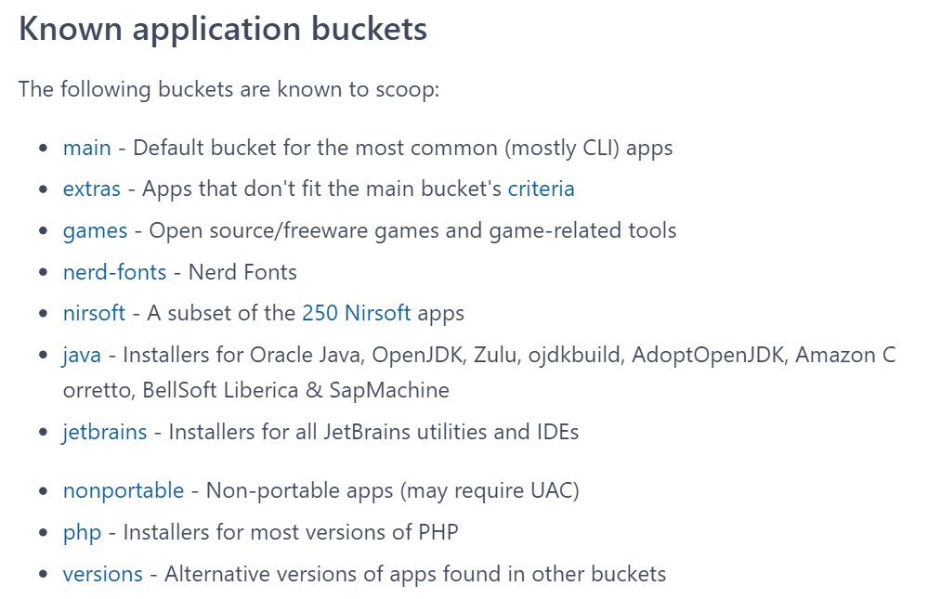Click the 'Non-portable apps (may require UAC)' text
This screenshot has width=941, height=599.
pos(393,491)
